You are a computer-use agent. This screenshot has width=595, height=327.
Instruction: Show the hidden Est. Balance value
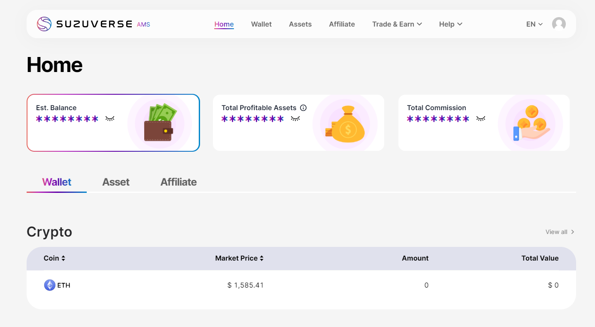(x=110, y=118)
